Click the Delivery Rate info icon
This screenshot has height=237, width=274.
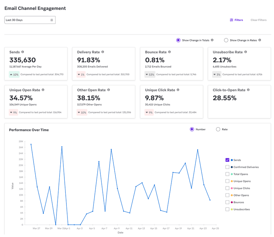click(103, 52)
